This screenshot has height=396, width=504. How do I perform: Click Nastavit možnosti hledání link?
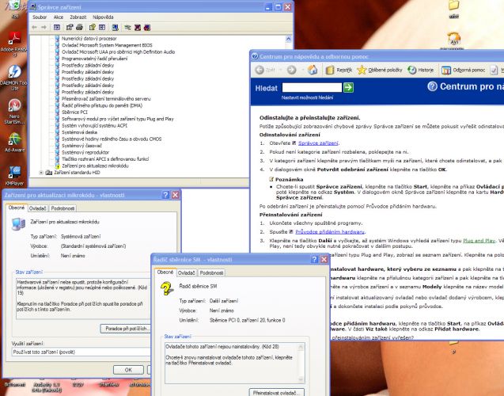point(307,97)
